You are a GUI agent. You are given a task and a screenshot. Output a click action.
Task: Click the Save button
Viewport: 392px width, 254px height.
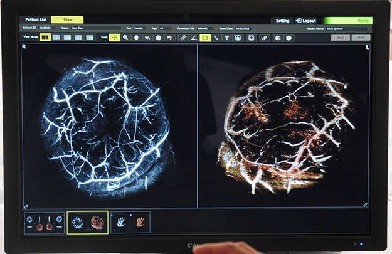[x=341, y=38]
